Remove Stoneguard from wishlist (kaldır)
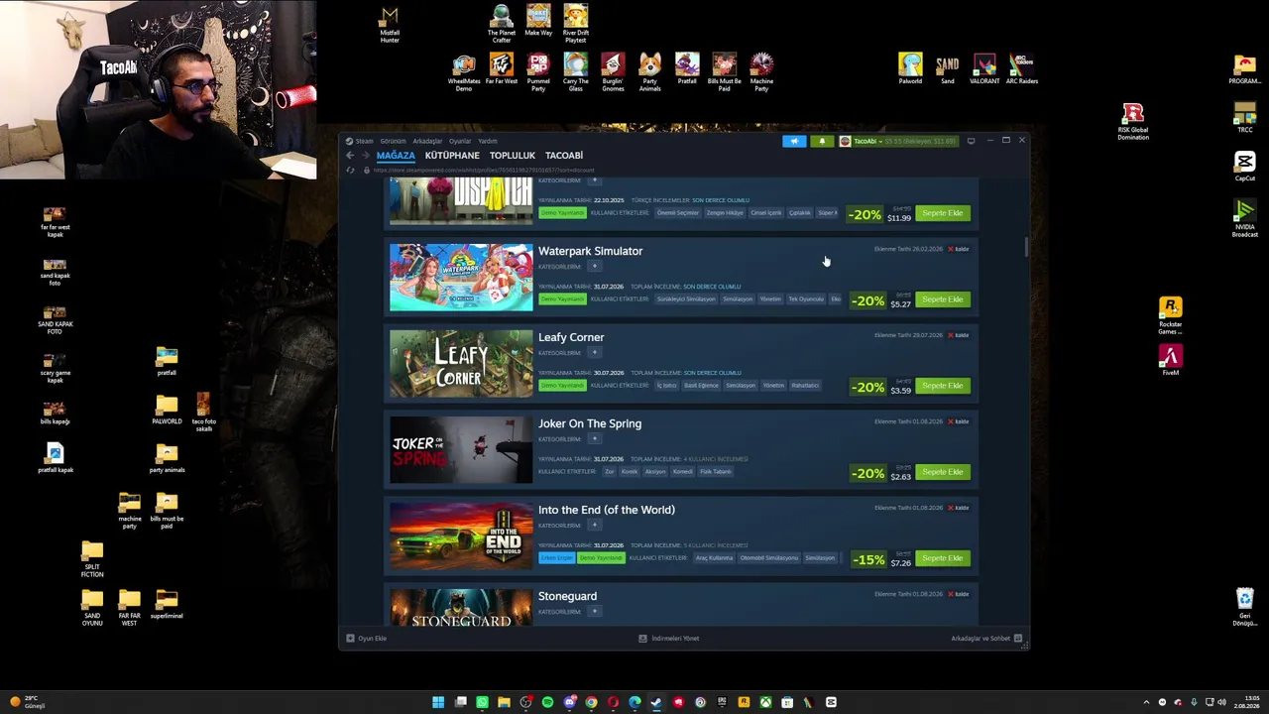The height and width of the screenshot is (714, 1269). tap(959, 594)
